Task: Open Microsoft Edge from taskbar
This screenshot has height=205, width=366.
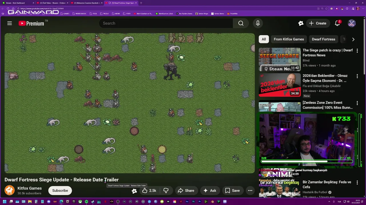Action: pyautogui.click(x=61, y=202)
